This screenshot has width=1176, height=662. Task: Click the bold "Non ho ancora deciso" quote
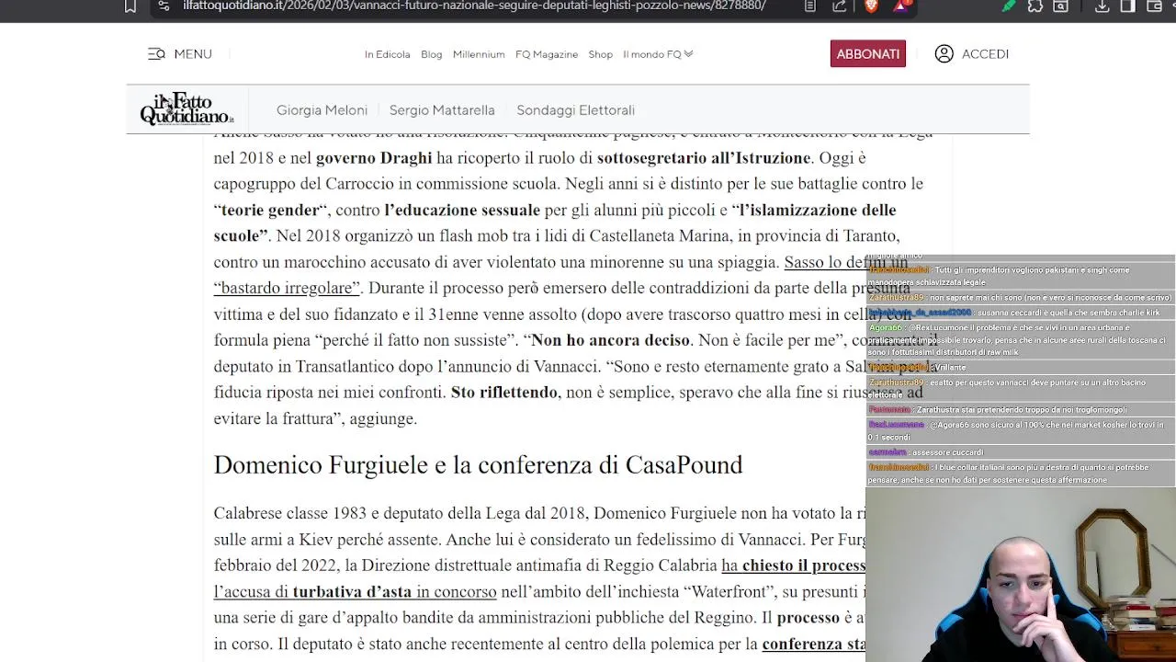611,340
